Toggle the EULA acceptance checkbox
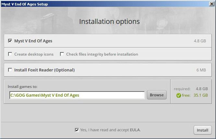Image resolution: width=216 pixels, height=139 pixels. [x=77, y=130]
